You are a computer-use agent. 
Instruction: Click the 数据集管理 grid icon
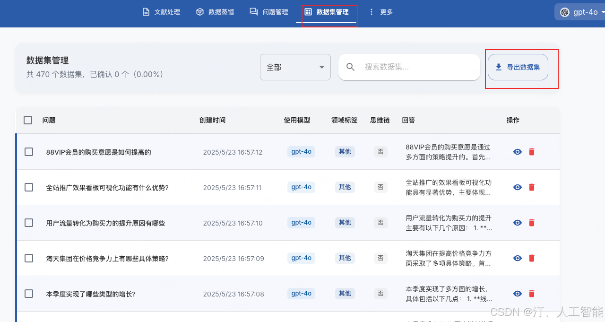[308, 12]
